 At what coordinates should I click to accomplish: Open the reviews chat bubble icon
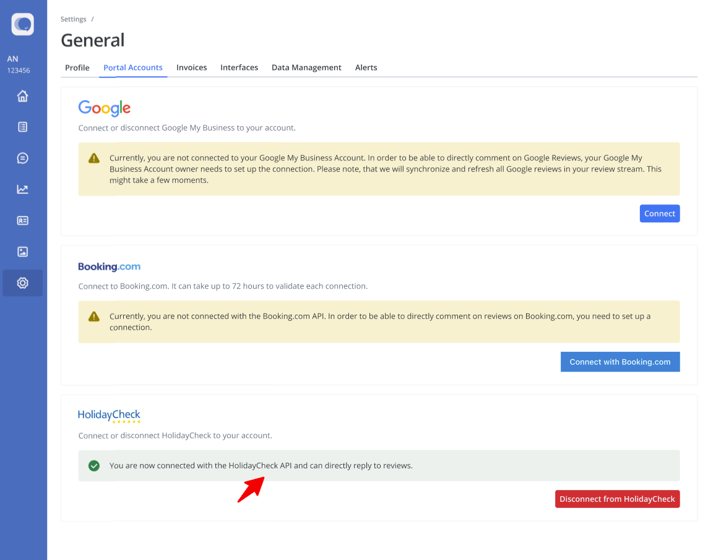[x=22, y=158]
